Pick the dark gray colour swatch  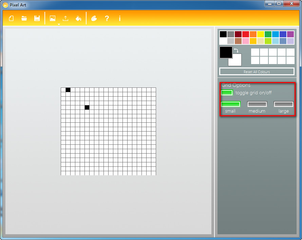click(x=230, y=34)
